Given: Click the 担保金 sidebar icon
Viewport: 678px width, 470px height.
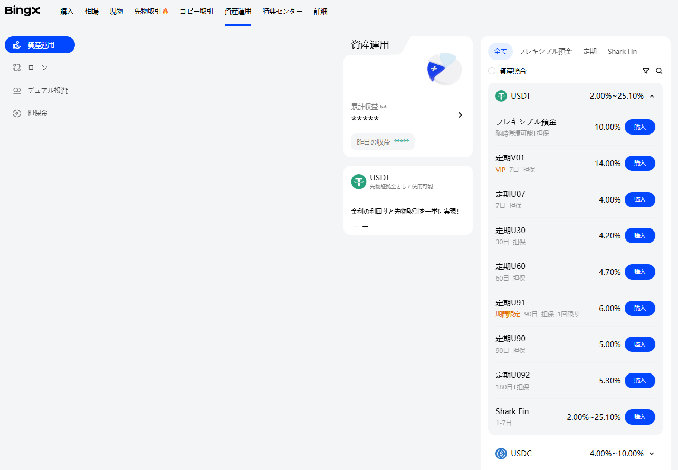Looking at the screenshot, I should [x=17, y=113].
